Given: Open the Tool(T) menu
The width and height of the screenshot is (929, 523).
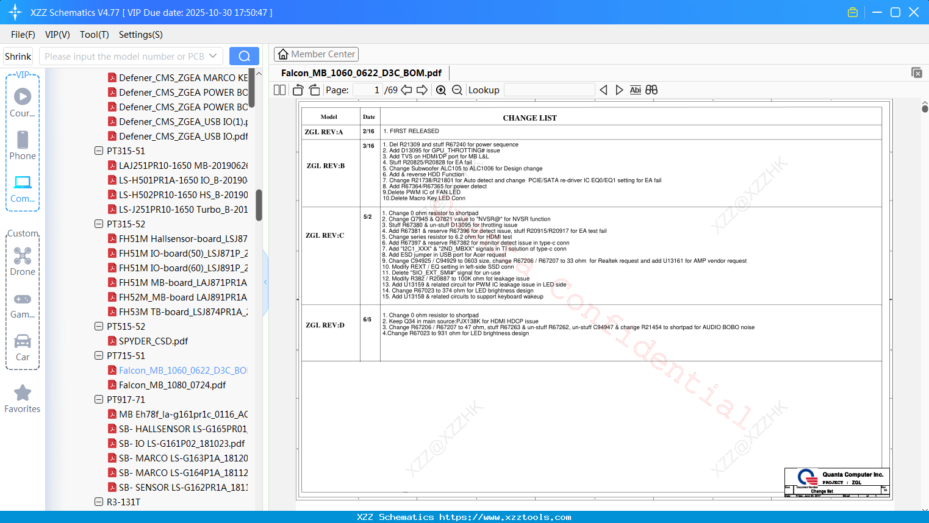Looking at the screenshot, I should (95, 35).
